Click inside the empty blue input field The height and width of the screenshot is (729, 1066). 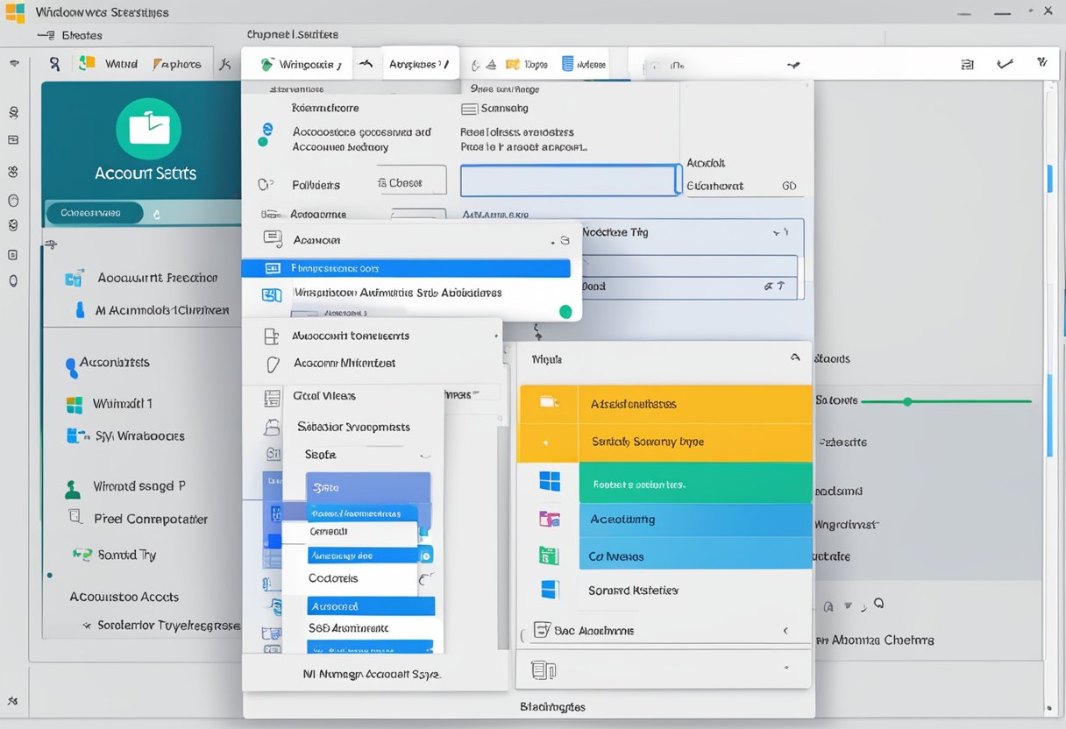click(x=568, y=180)
